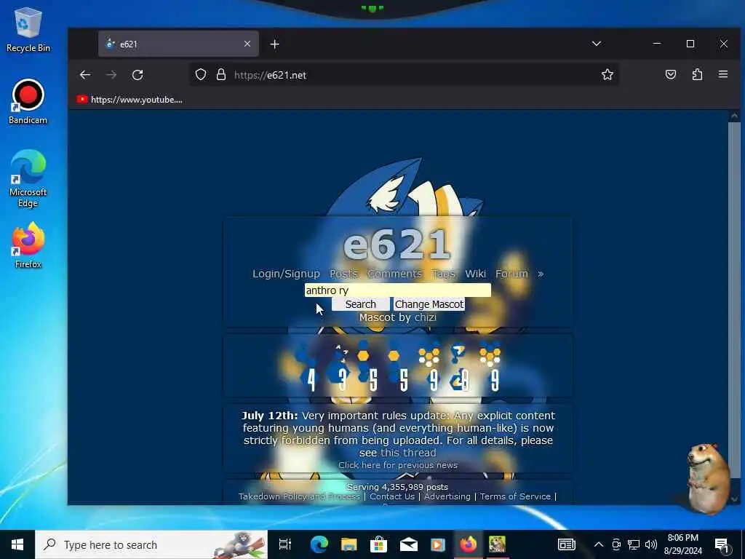Click the Search button

click(361, 304)
